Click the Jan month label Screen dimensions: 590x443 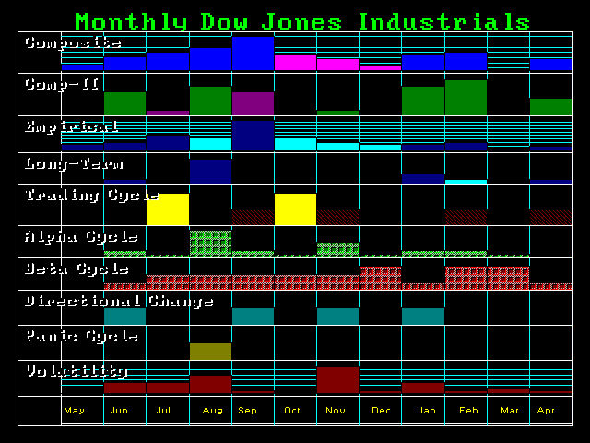point(427,410)
